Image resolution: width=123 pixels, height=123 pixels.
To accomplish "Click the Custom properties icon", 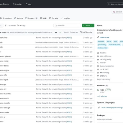I will pyautogui.click(x=98, y=66).
